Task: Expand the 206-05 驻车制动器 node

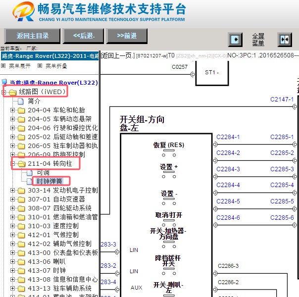Action: click(12, 146)
